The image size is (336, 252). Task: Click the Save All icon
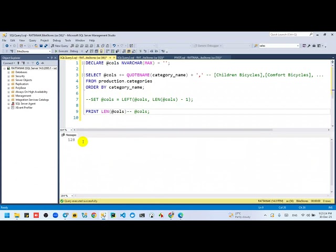[46, 46]
